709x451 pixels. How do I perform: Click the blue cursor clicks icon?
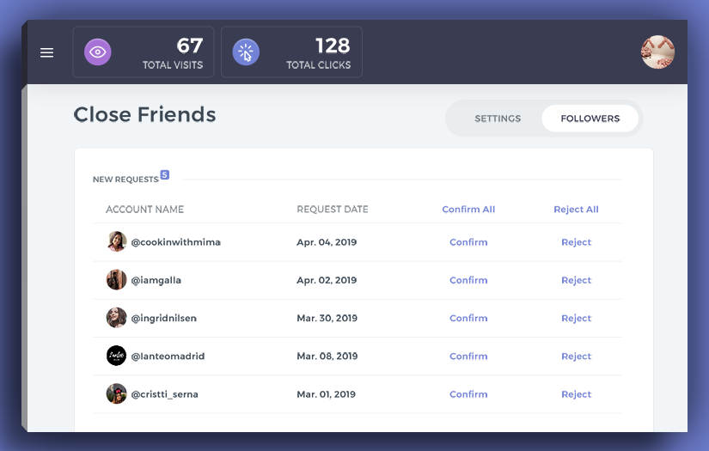(x=246, y=52)
